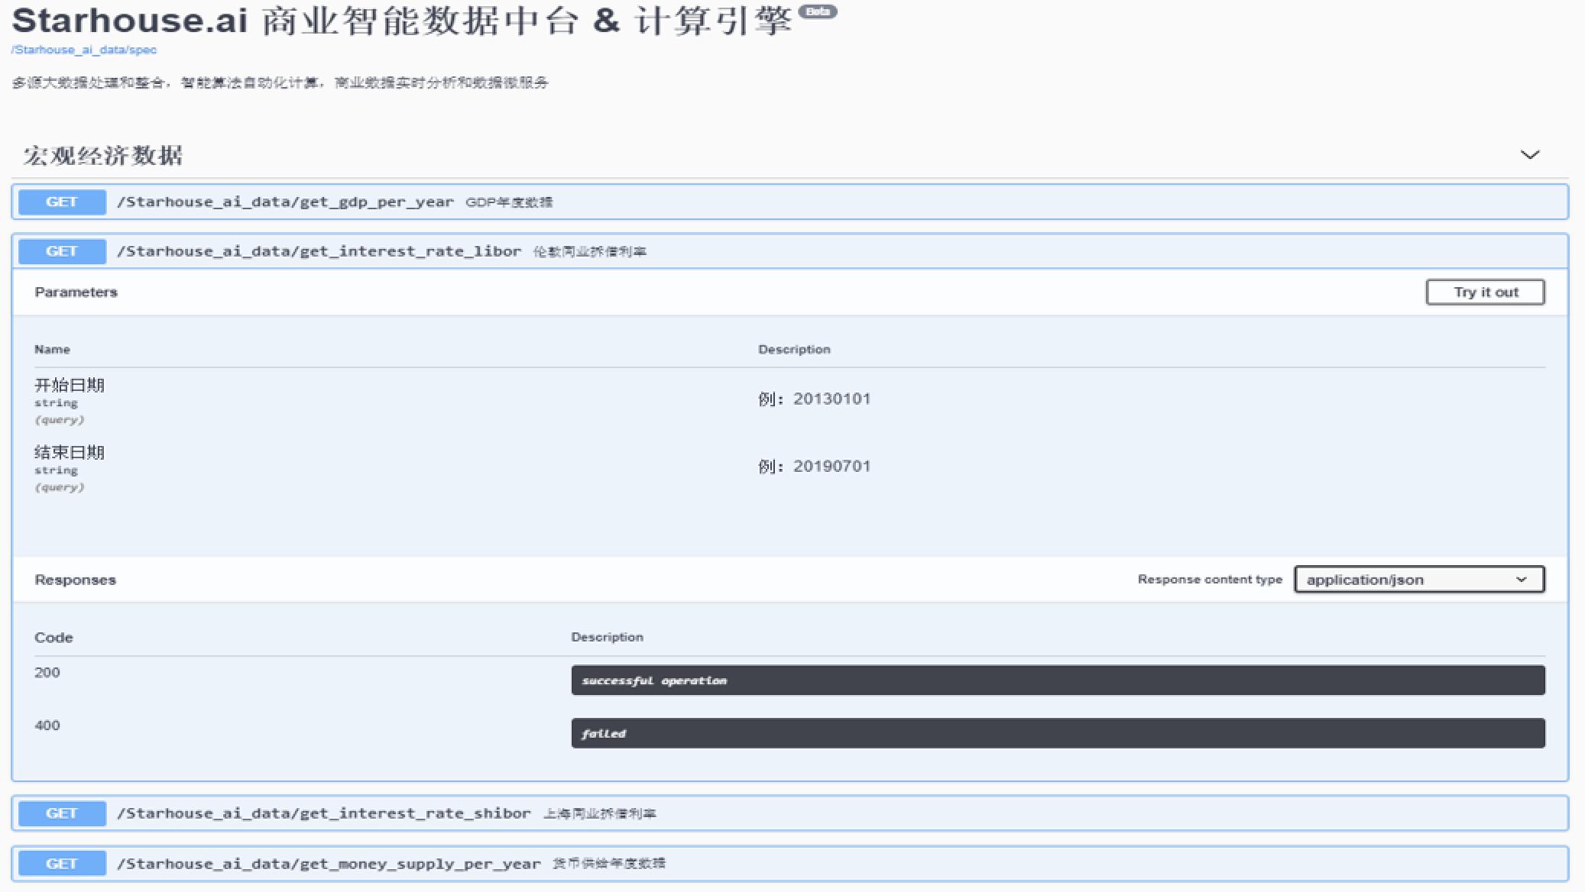Click the 货币供给年度数据 endpoint description
The width and height of the screenshot is (1585, 892).
[x=609, y=864]
